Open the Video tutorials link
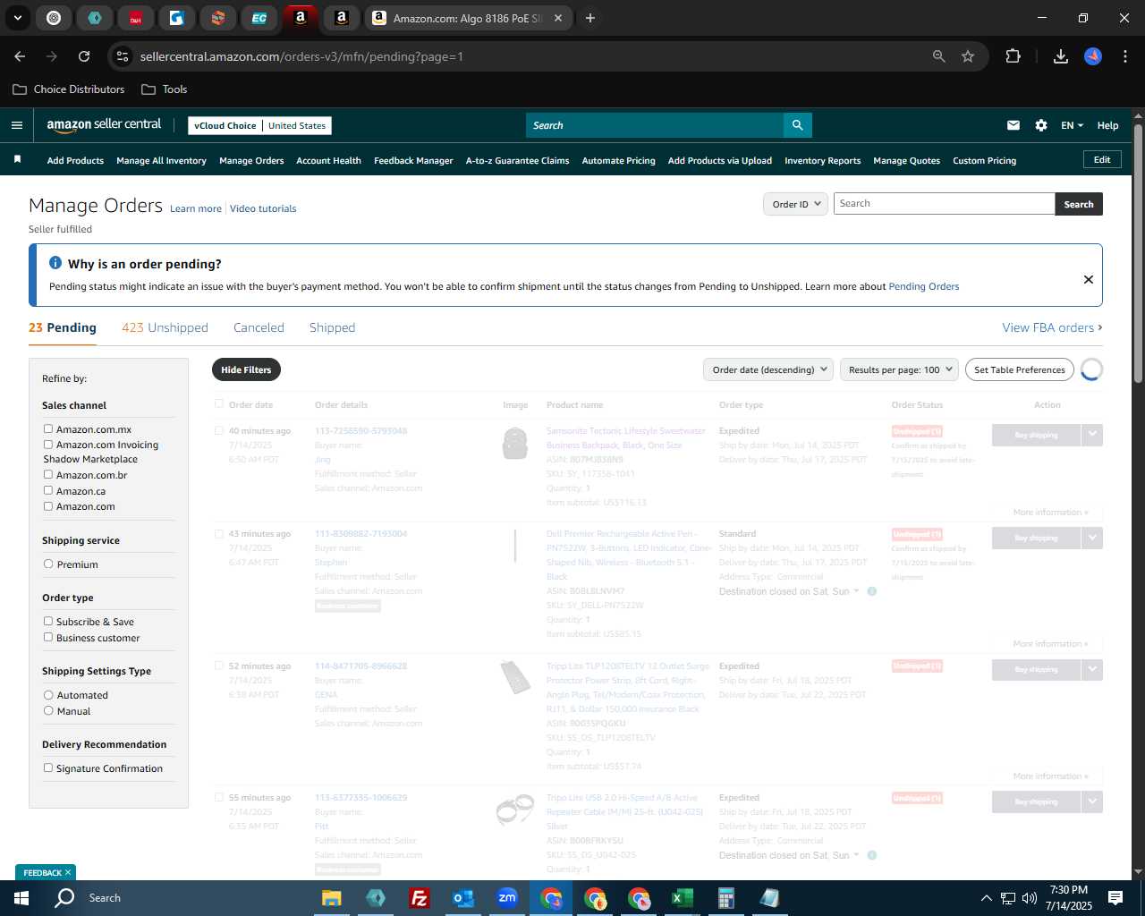This screenshot has height=916, width=1145. (x=263, y=208)
